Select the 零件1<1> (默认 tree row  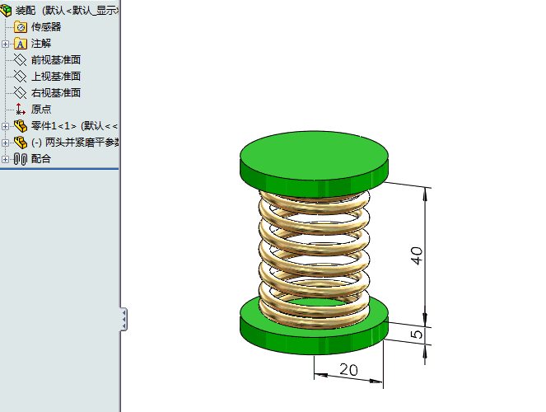[x=74, y=126]
